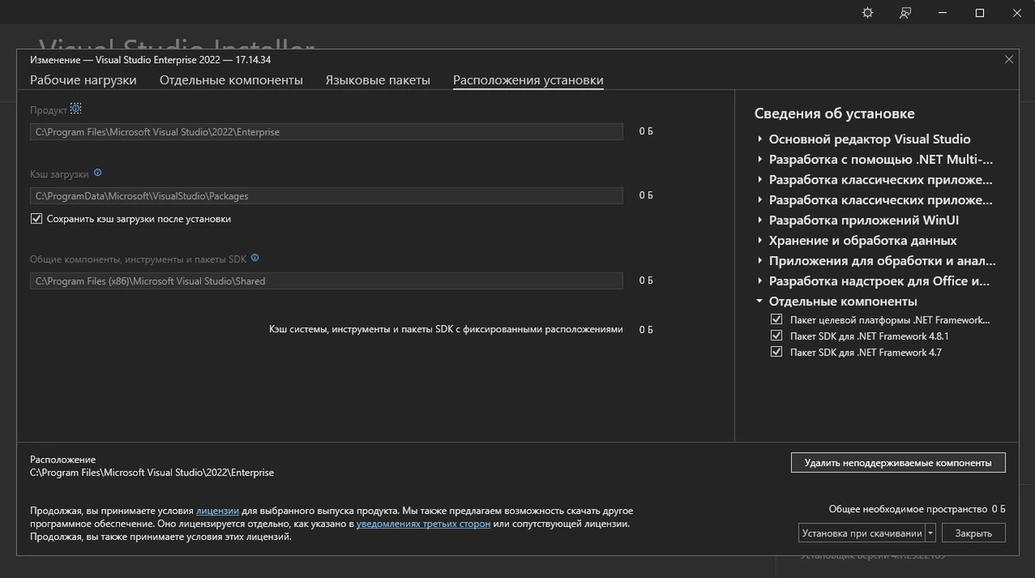Image resolution: width=1035 pixels, height=578 pixels.
Task: Click info icon next to Продукт
Action: (76, 109)
